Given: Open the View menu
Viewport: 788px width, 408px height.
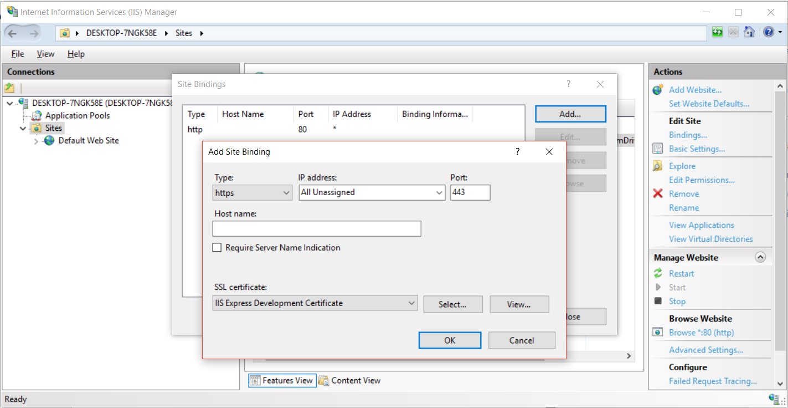Looking at the screenshot, I should [x=45, y=54].
